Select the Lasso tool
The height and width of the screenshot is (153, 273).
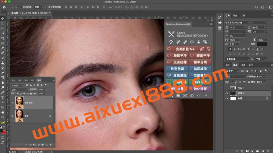[x=3, y=28]
